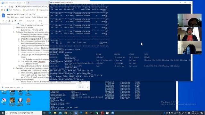Image resolution: width=205 pixels, height=115 pixels.
Task: Click the browser back arrow
Action: [x=2, y=6]
